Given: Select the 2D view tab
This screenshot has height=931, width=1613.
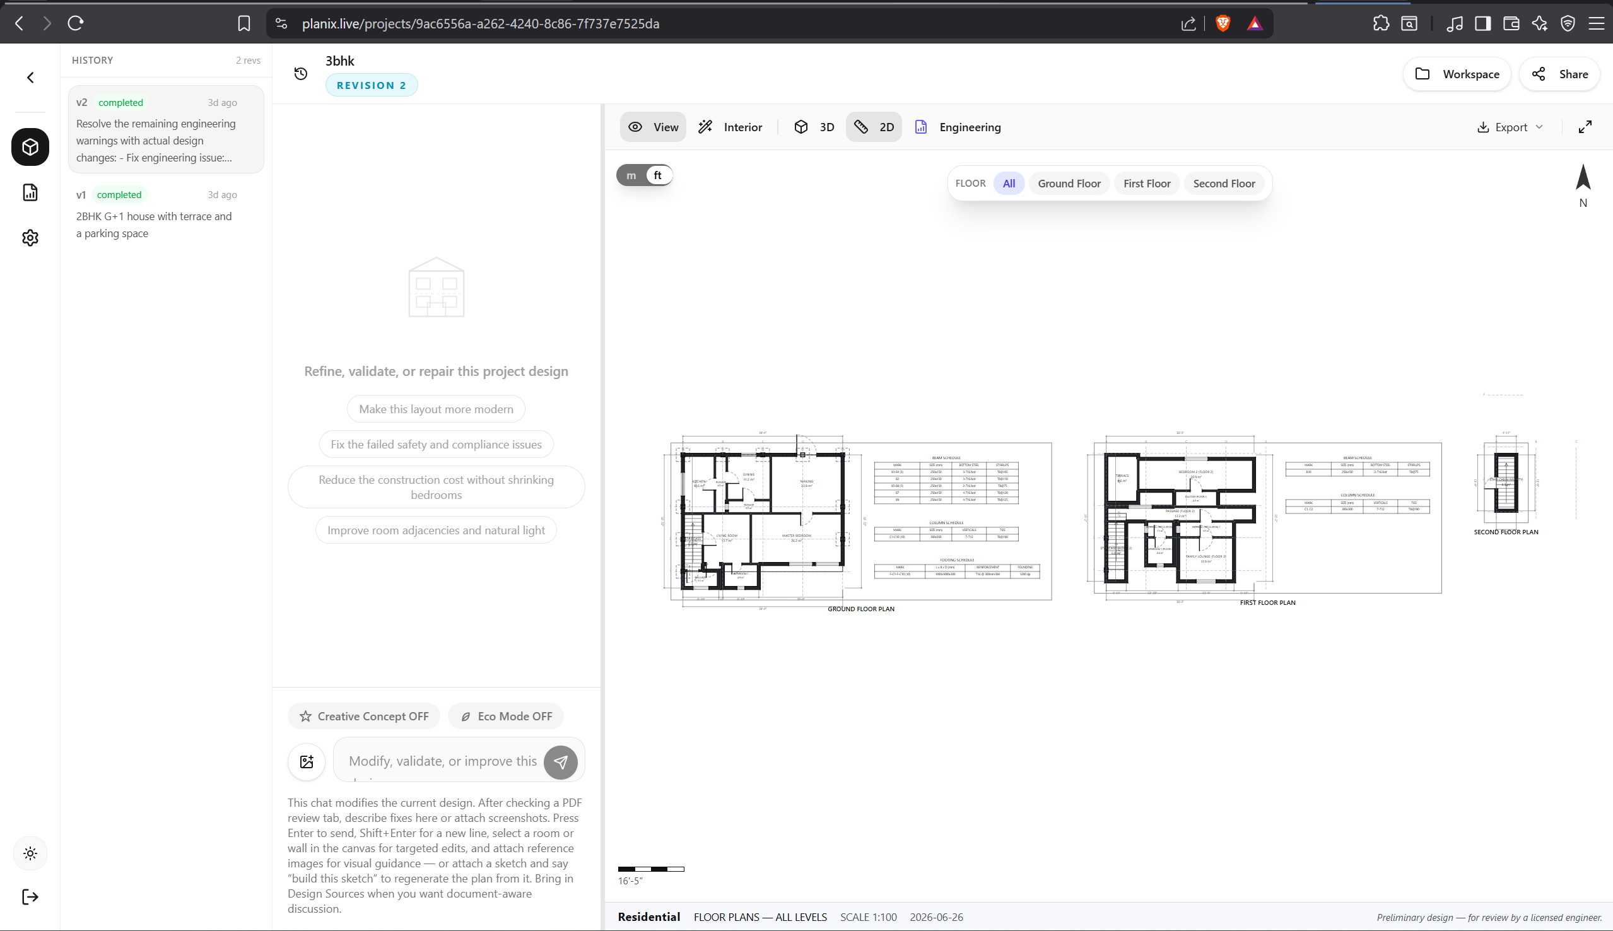Looking at the screenshot, I should pos(873,127).
